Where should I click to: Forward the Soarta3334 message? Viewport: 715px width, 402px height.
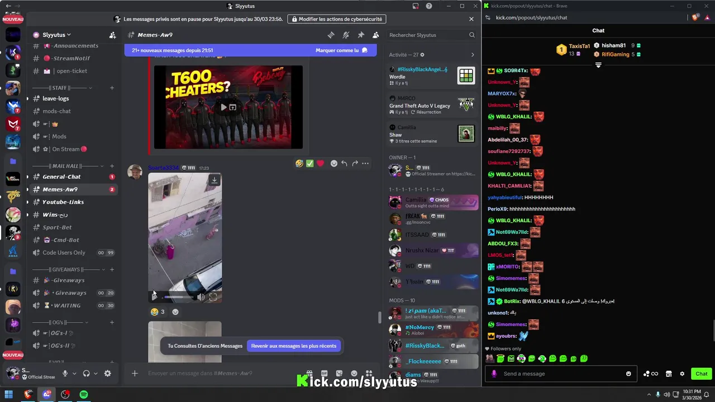click(355, 164)
